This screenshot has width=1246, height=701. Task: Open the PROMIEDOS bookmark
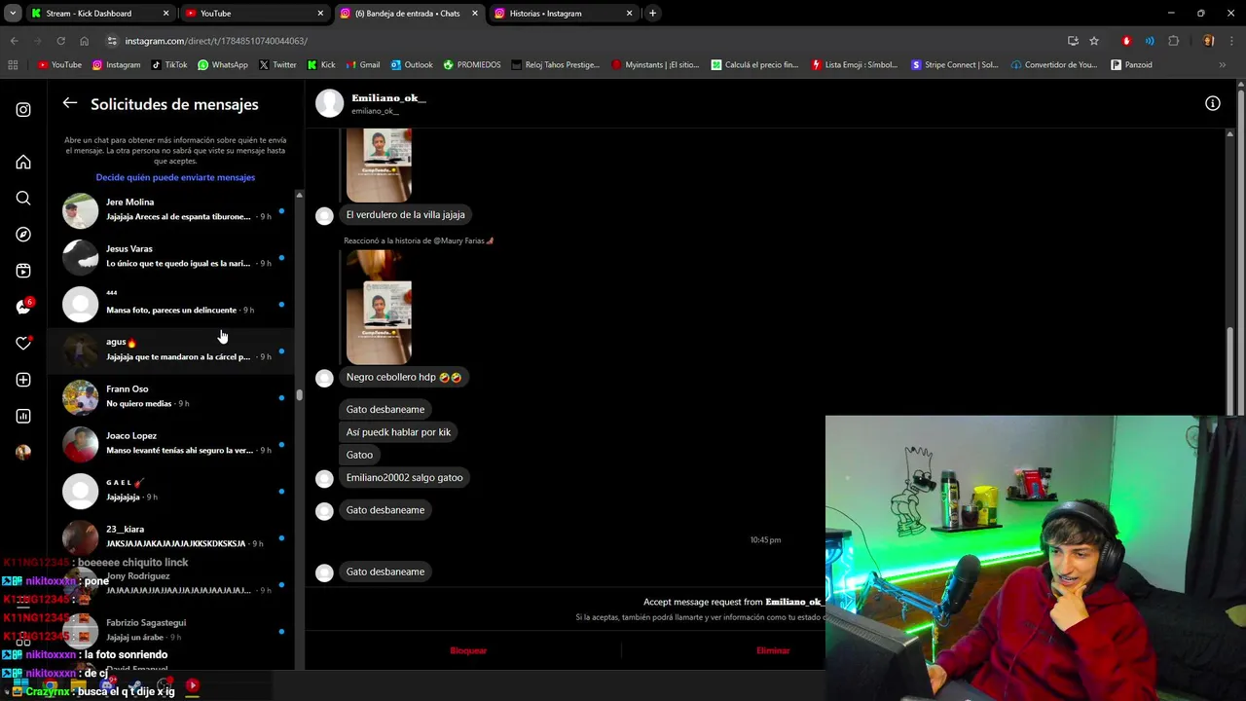(x=472, y=65)
